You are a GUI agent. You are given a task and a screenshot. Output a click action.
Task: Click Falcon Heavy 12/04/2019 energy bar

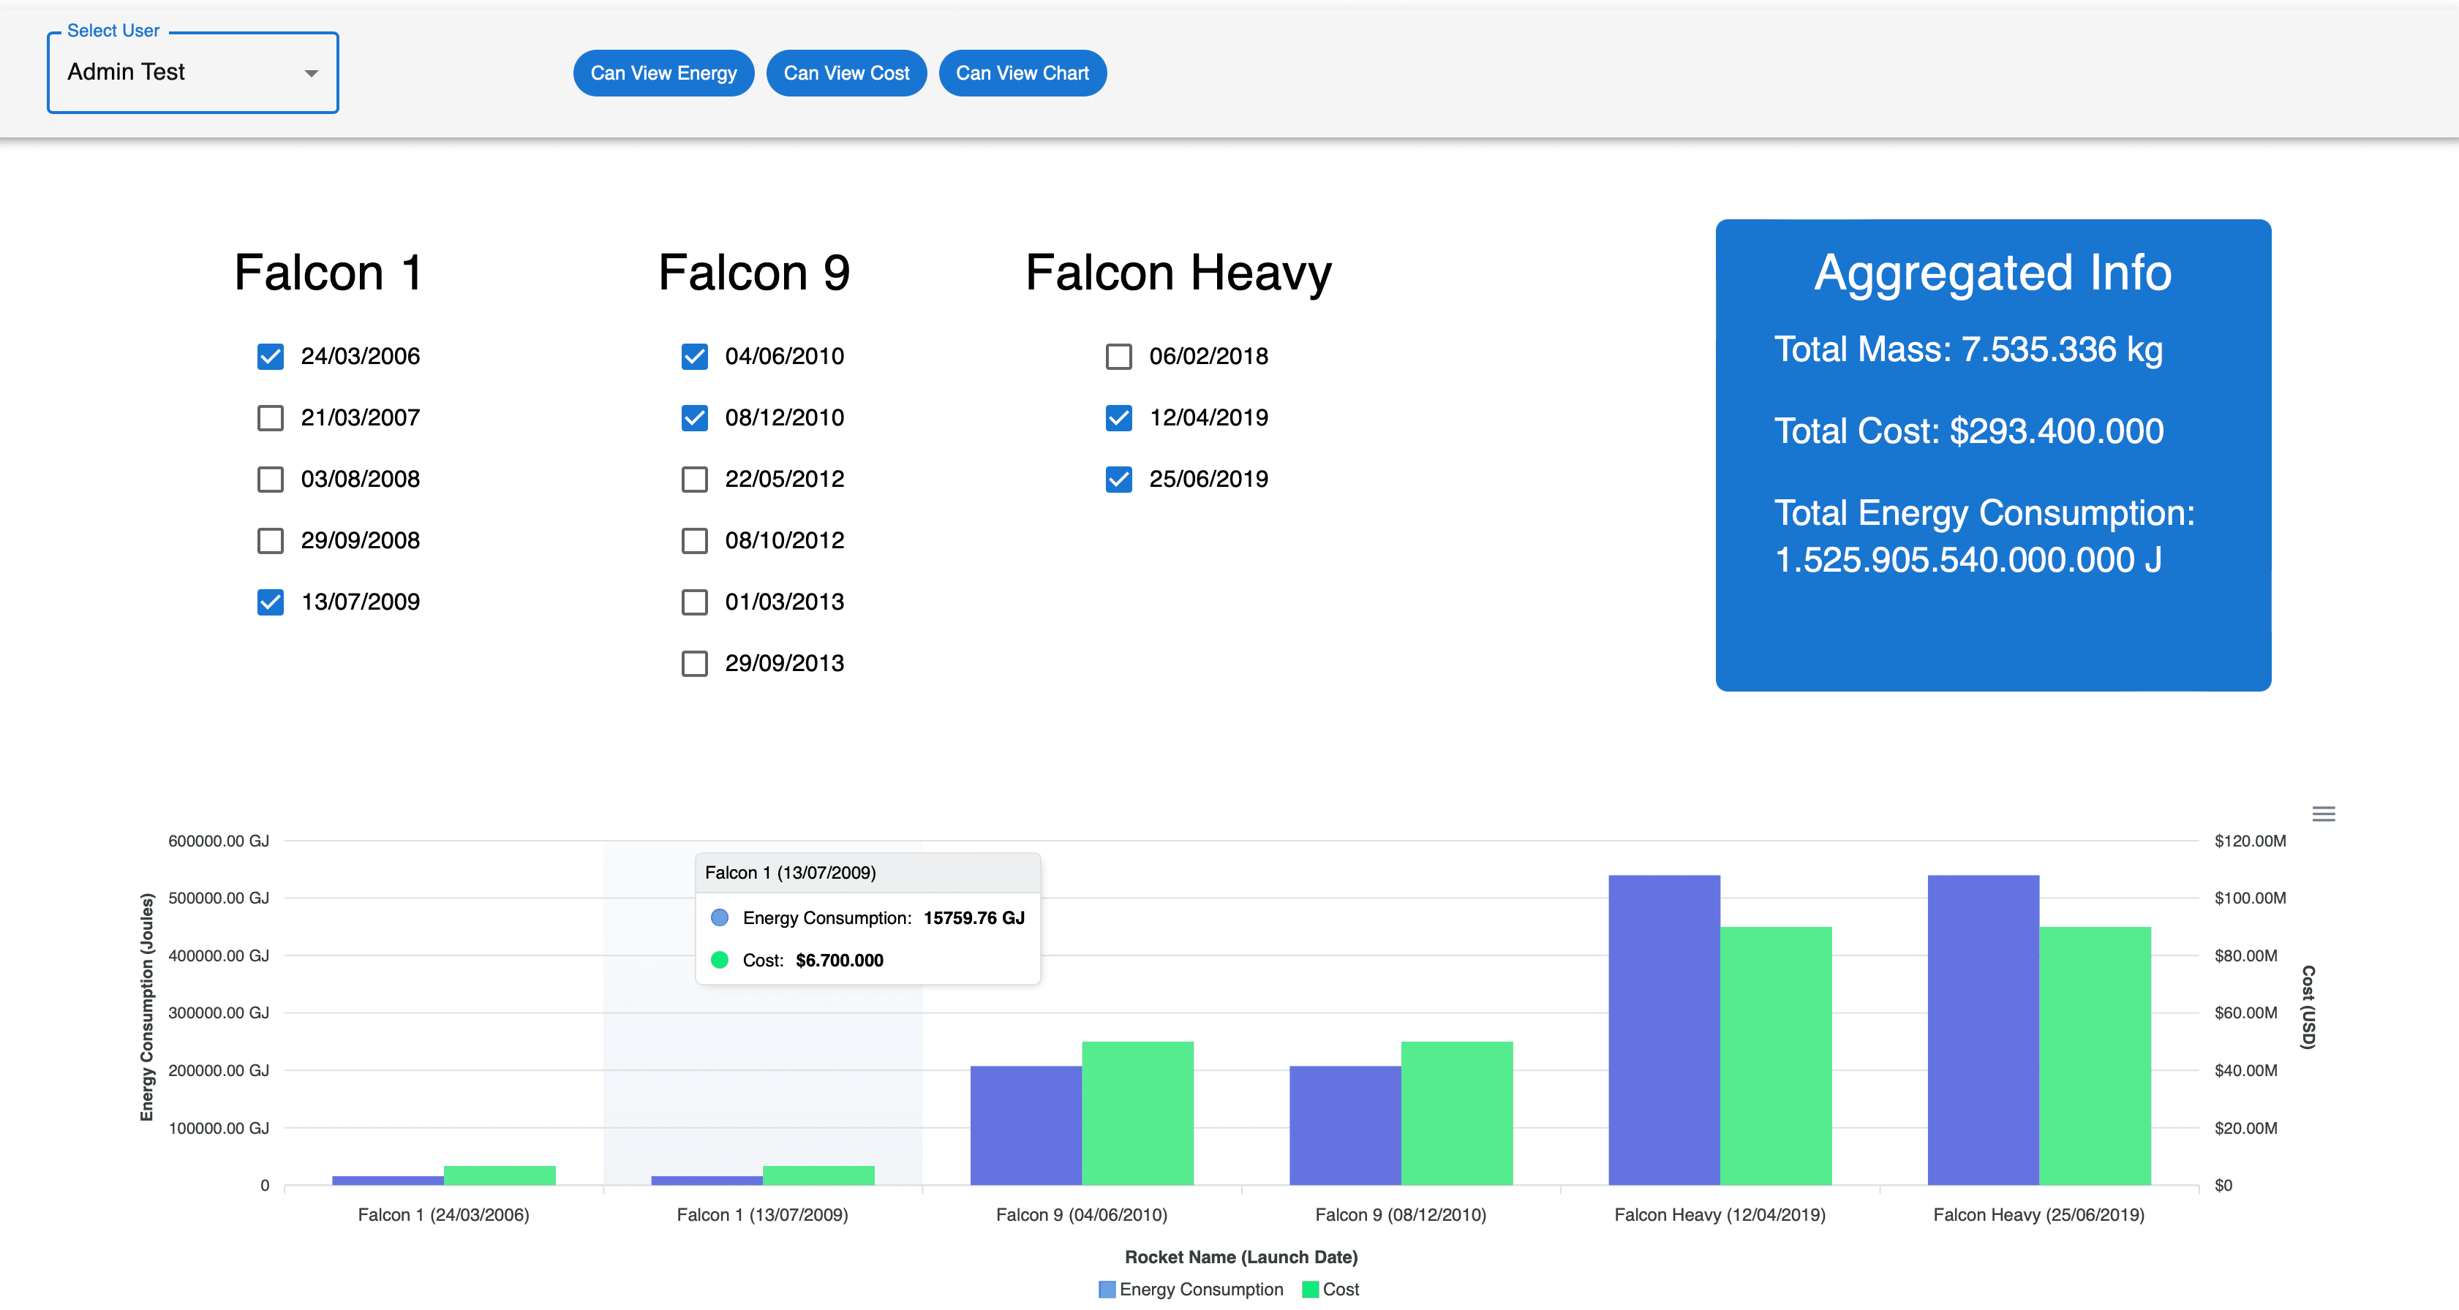coord(1663,1031)
